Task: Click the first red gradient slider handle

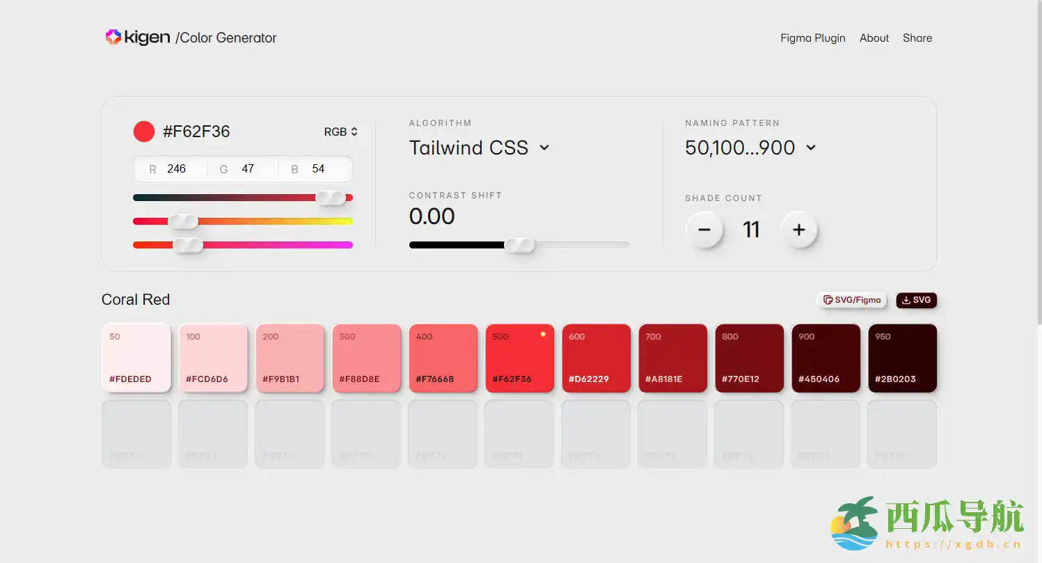Action: coord(331,198)
